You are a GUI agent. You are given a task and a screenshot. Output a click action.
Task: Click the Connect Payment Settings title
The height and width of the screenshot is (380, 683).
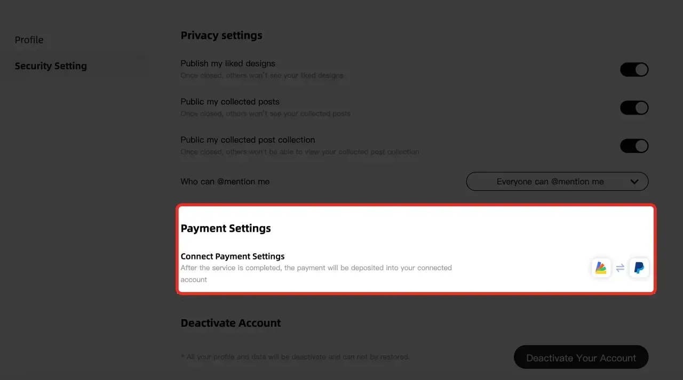click(x=233, y=256)
